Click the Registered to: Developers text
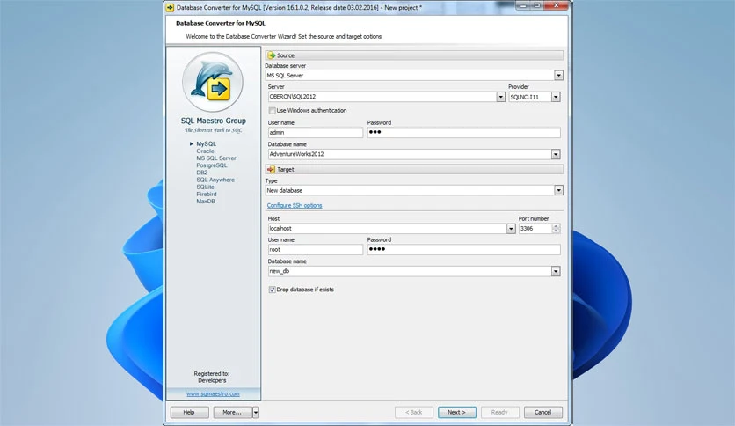Screen dimensions: 735x426 [x=212, y=378]
